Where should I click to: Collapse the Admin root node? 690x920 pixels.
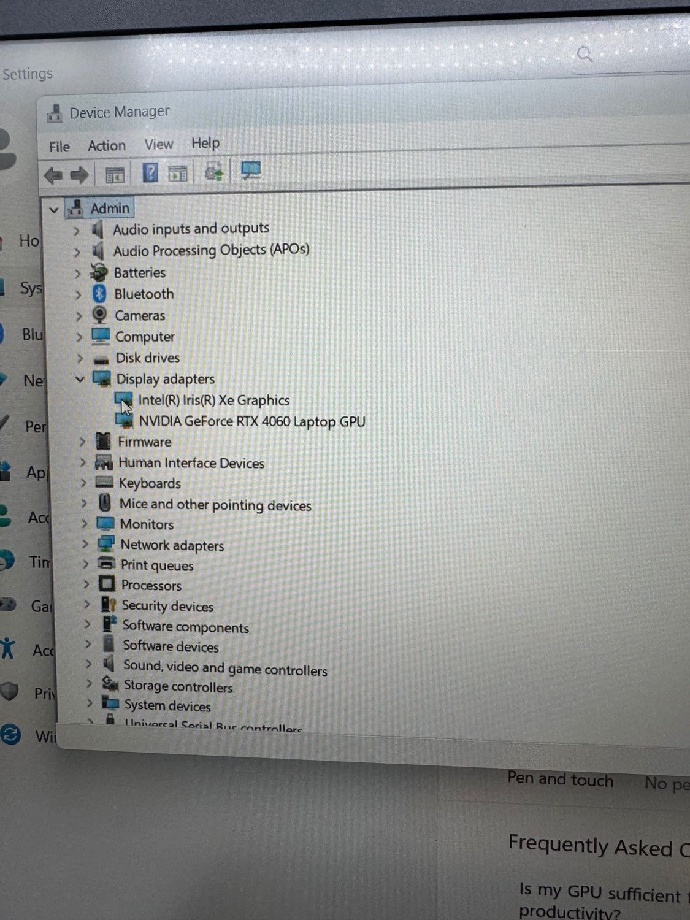(x=54, y=210)
